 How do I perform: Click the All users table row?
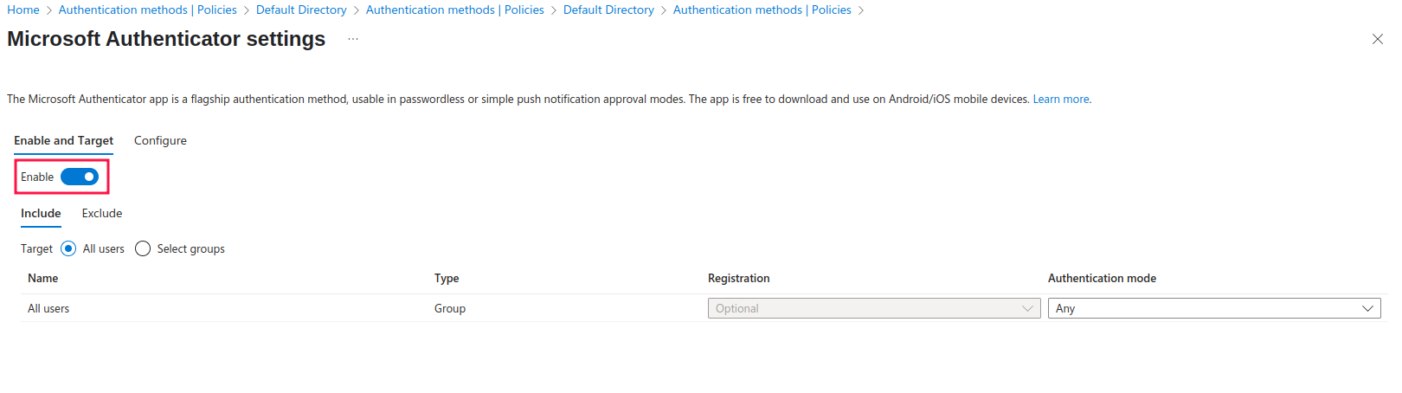(704, 308)
